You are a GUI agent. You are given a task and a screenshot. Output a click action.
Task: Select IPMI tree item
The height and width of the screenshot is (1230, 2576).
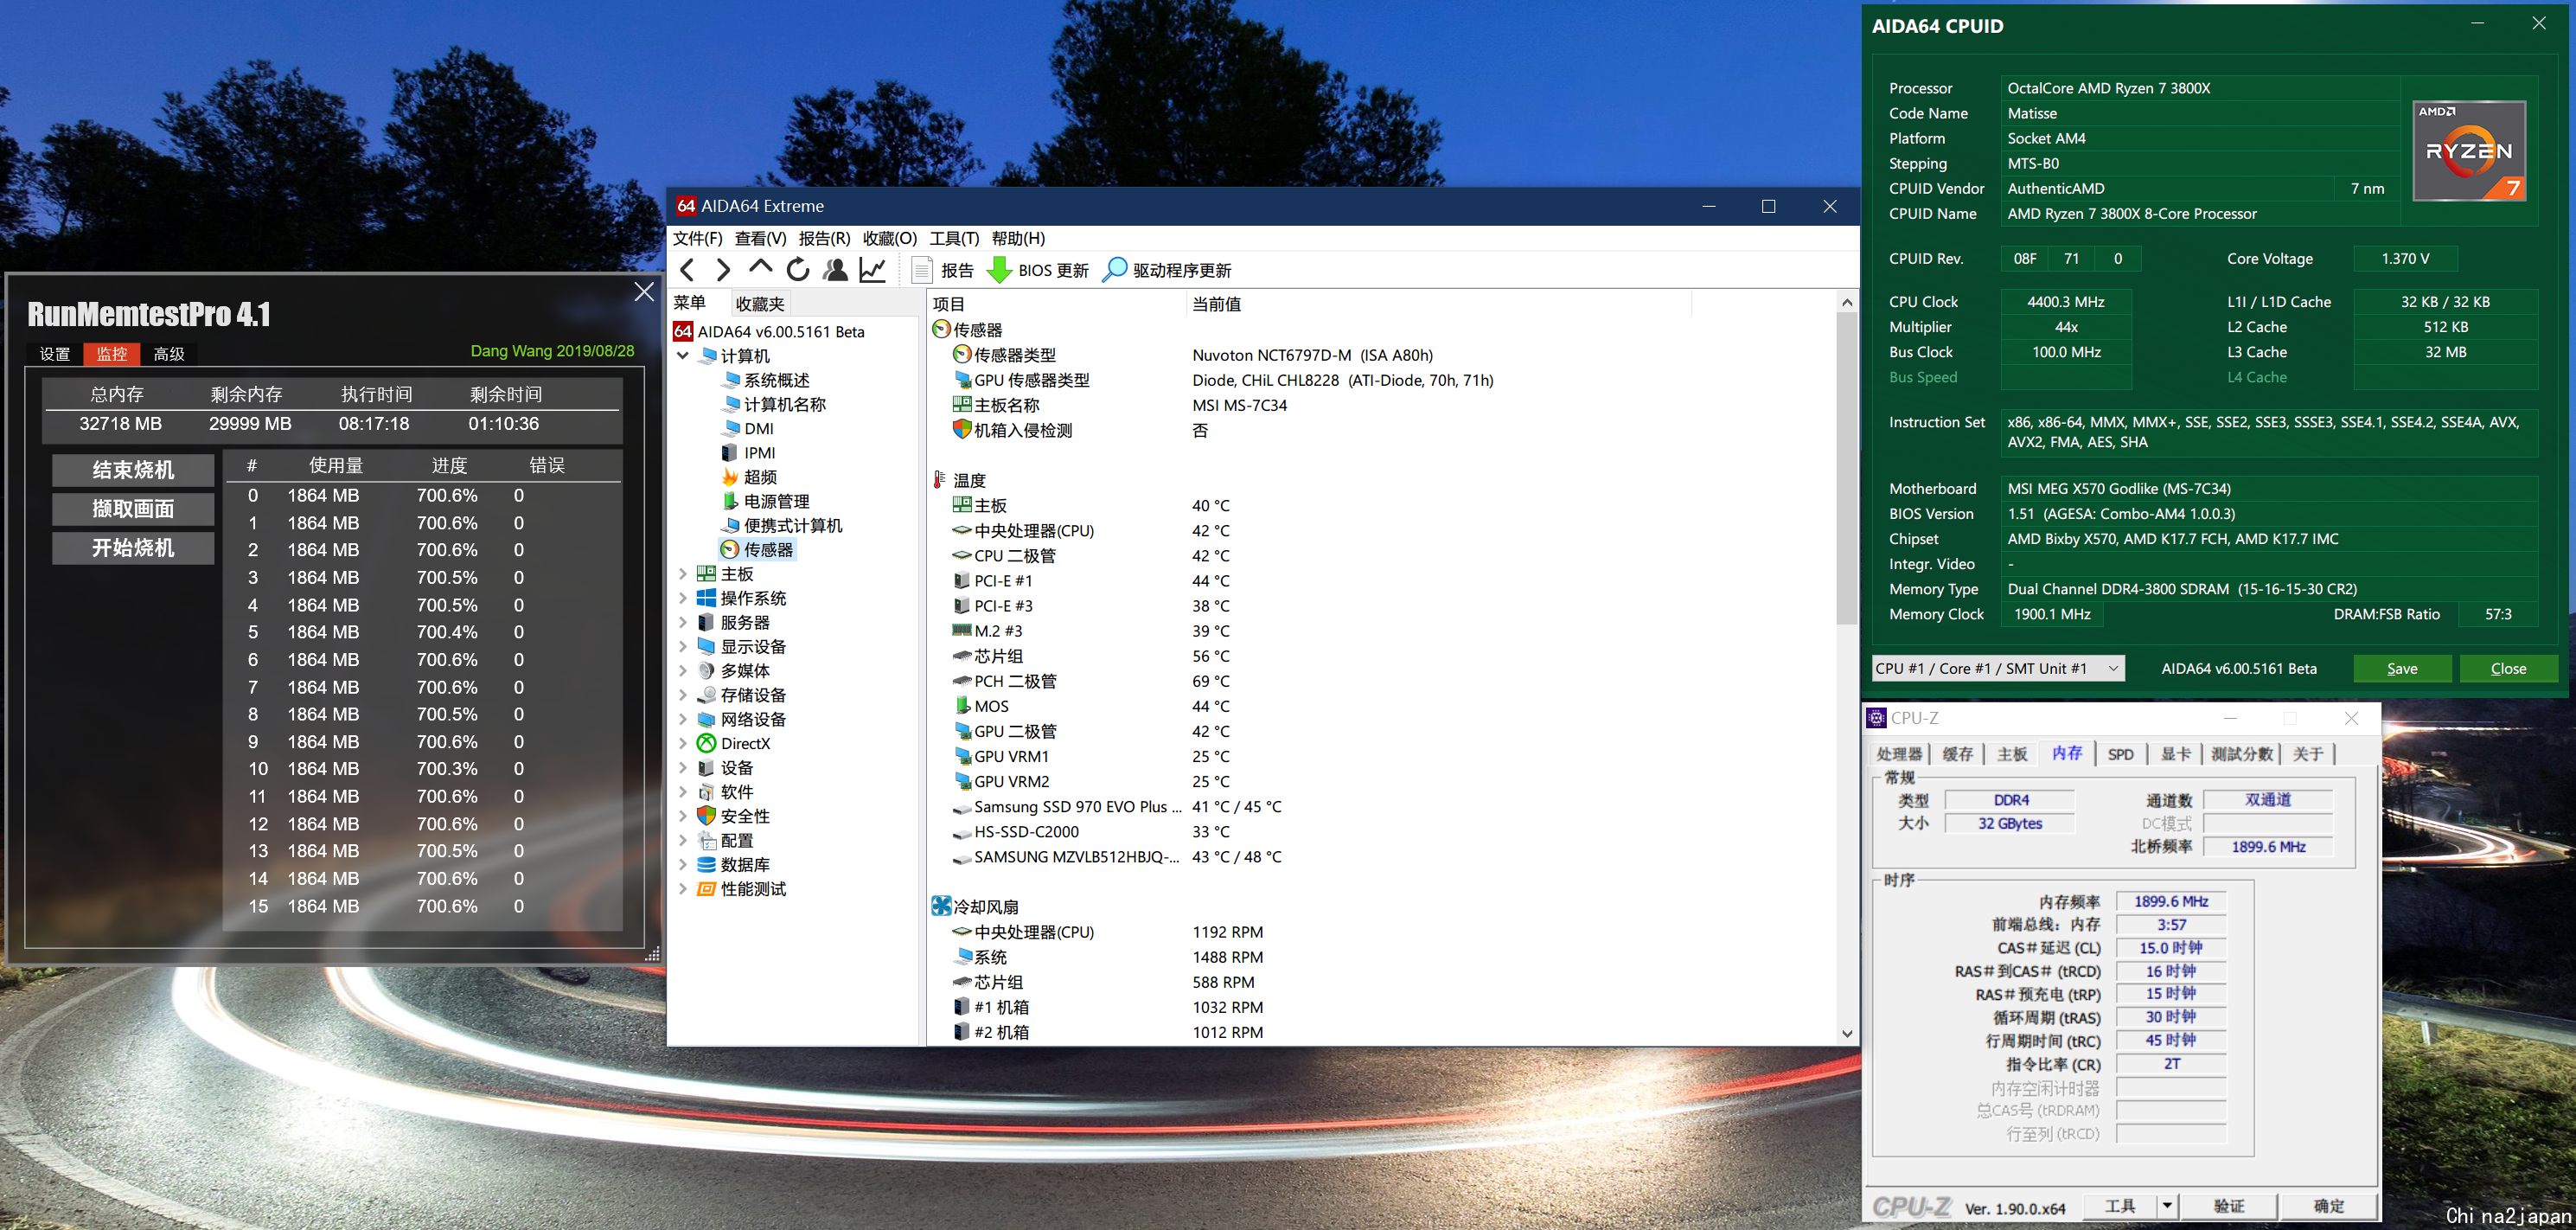(749, 452)
